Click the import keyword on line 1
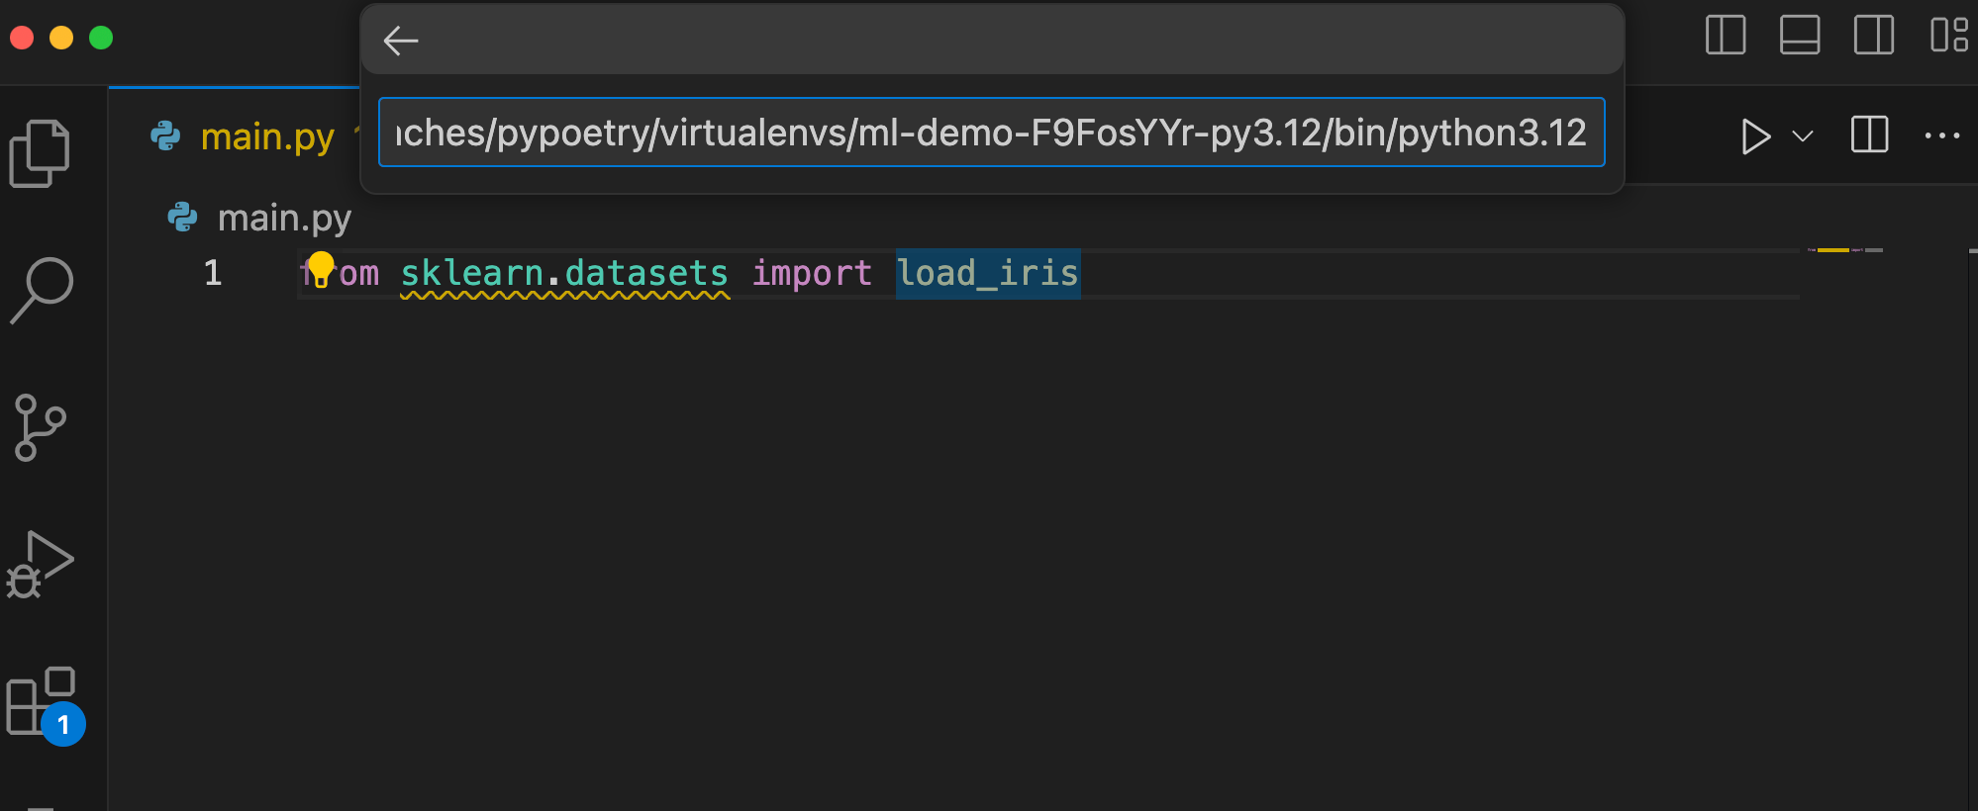Image resolution: width=1978 pixels, height=811 pixels. click(812, 273)
